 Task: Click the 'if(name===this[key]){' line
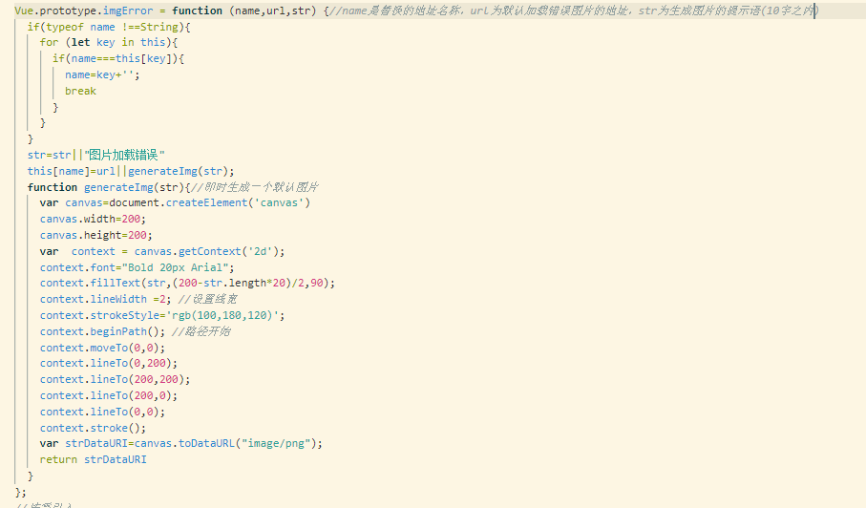pyautogui.click(x=118, y=58)
